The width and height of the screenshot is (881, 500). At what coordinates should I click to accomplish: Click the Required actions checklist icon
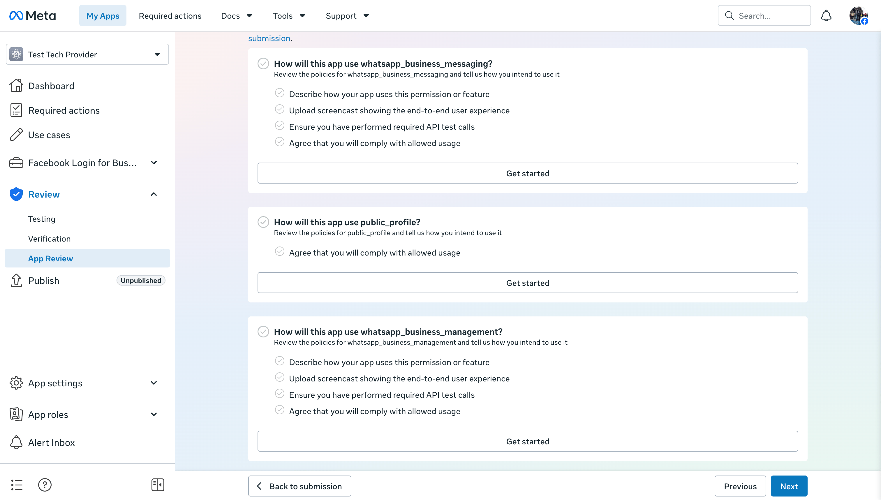click(x=16, y=110)
